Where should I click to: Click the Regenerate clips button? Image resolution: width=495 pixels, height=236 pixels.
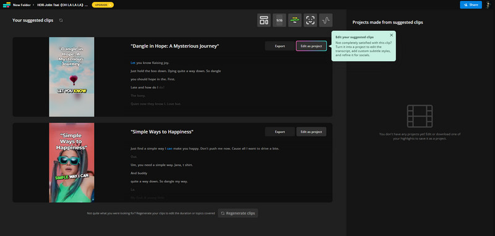(238, 213)
